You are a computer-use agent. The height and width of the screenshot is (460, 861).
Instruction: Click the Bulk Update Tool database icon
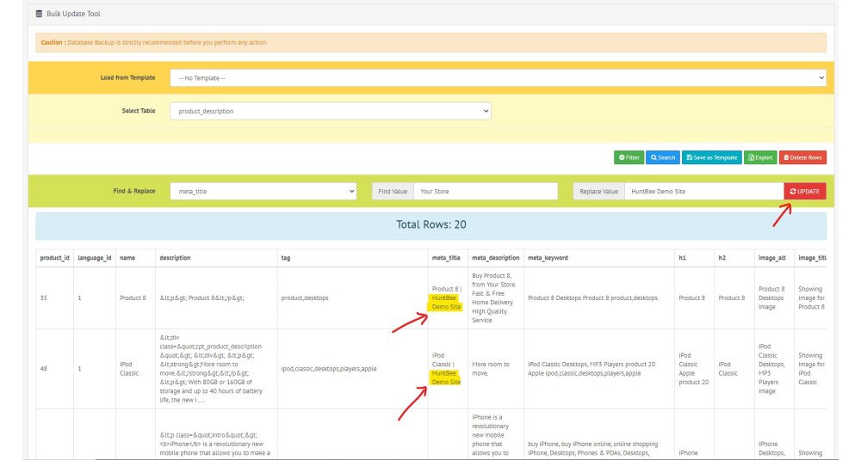tap(39, 14)
